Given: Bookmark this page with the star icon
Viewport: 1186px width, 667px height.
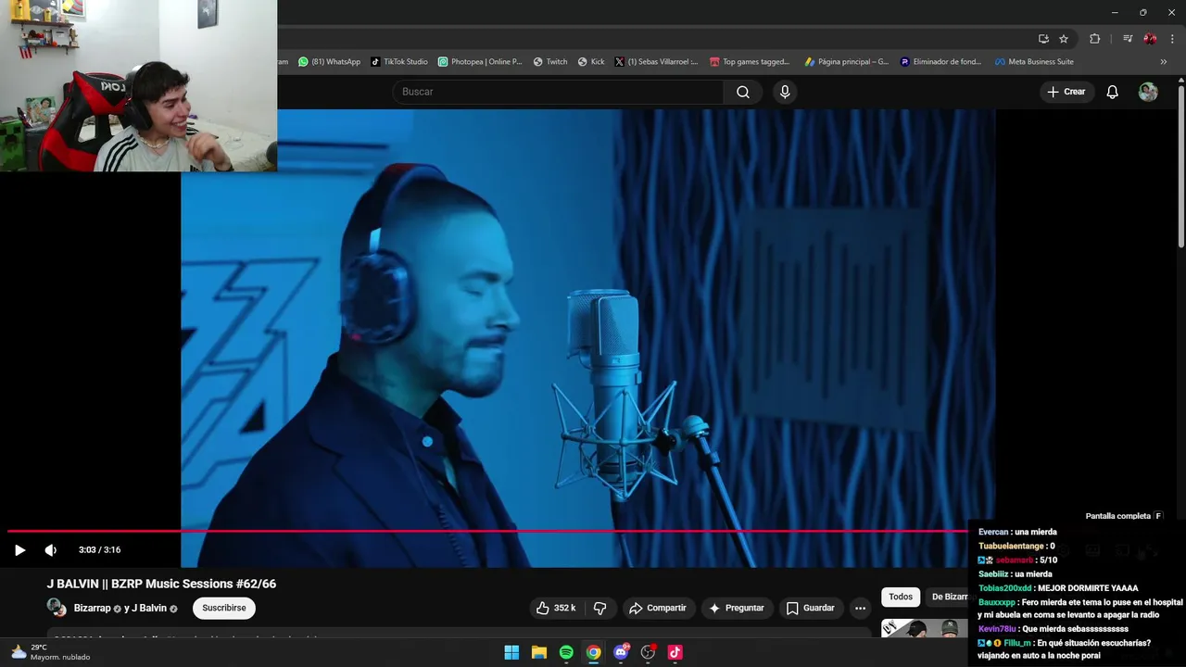Looking at the screenshot, I should click(x=1064, y=39).
